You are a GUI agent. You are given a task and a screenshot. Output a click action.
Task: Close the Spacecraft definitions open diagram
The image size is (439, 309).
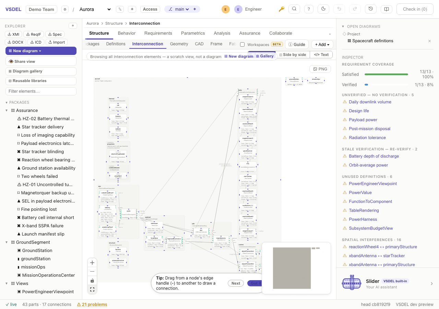(429, 41)
